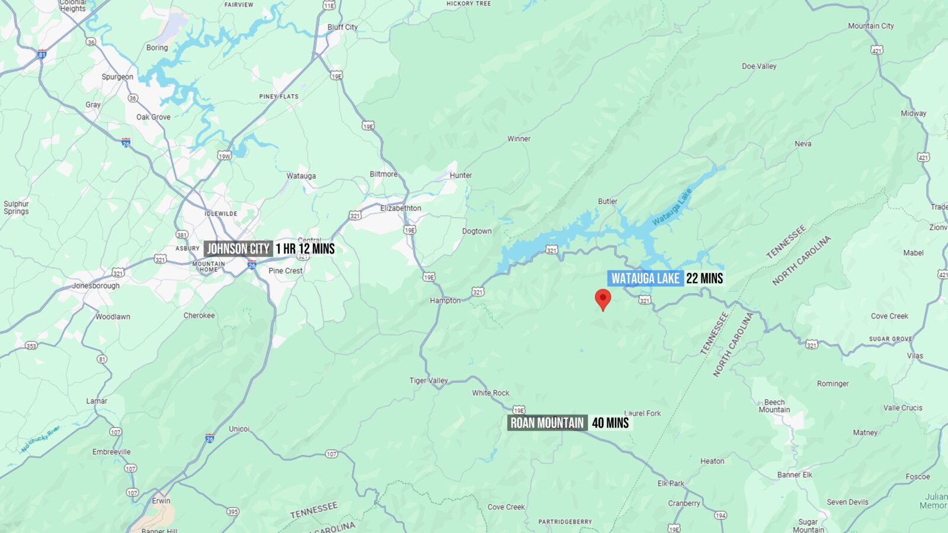Click the Elizabethton town label
Image resolution: width=948 pixels, height=533 pixels.
(401, 208)
